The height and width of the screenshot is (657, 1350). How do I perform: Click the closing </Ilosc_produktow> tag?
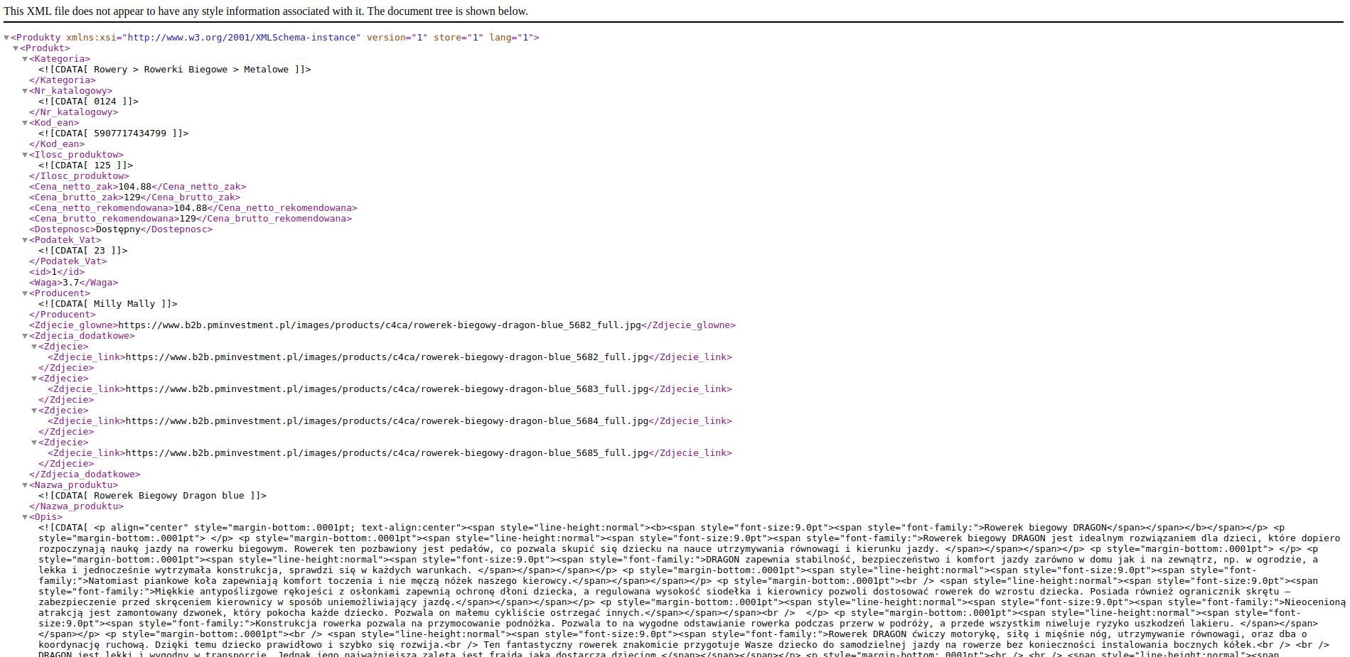80,176
